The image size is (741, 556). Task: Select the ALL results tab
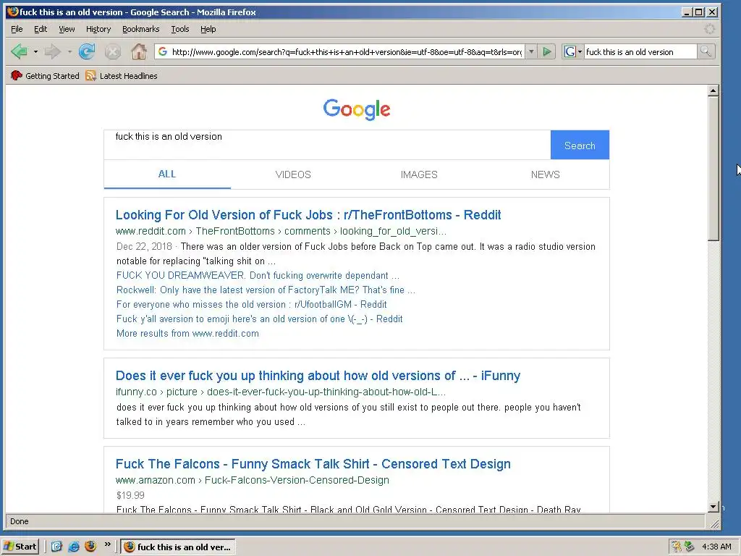tap(167, 174)
